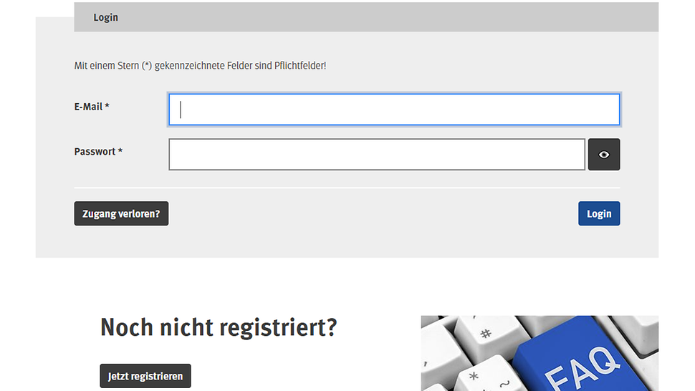Click the 'E-Mail' field label
The image size is (695, 391).
[88, 107]
